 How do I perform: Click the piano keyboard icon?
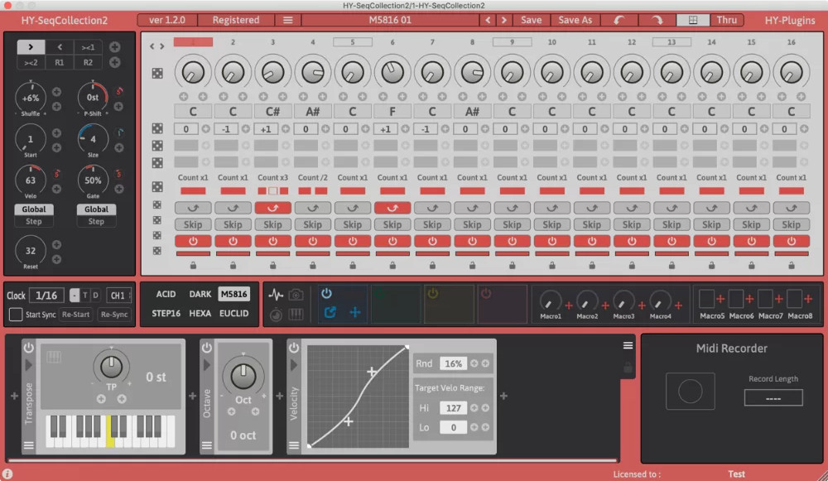tap(296, 314)
